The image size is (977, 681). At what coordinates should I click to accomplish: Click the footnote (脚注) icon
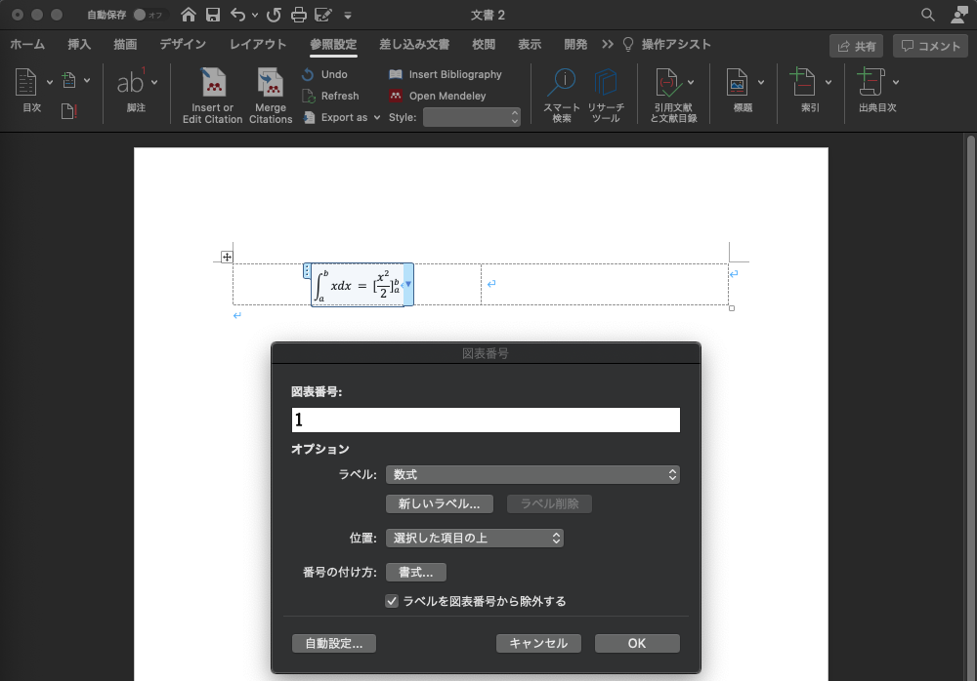pyautogui.click(x=130, y=83)
